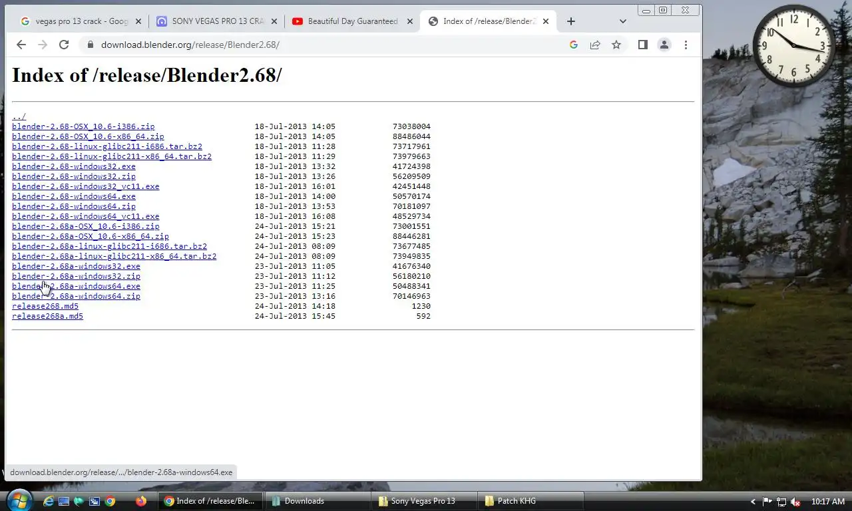Launch Windows Live Messenger quick launch icon

coord(79,501)
